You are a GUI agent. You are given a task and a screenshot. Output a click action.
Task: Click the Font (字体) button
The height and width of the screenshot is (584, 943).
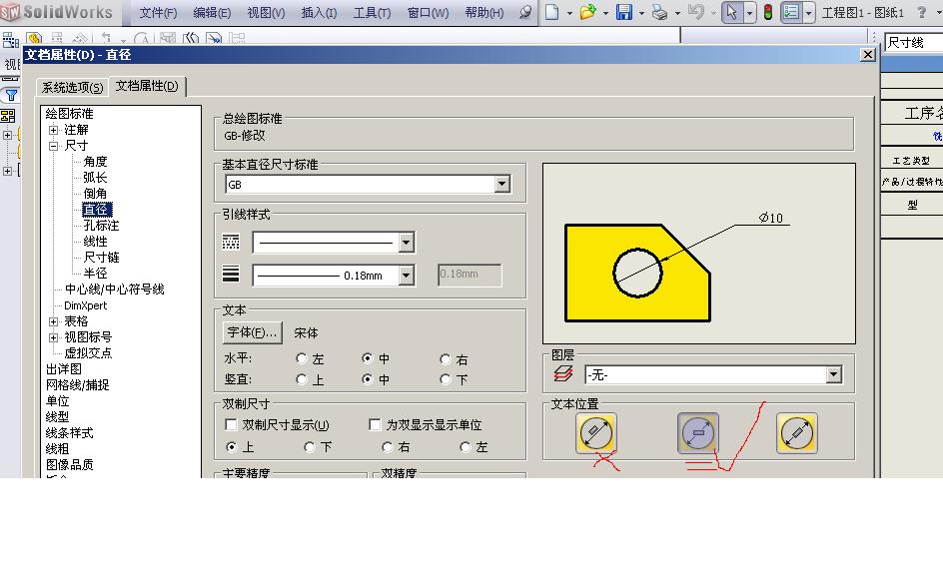[x=252, y=332]
